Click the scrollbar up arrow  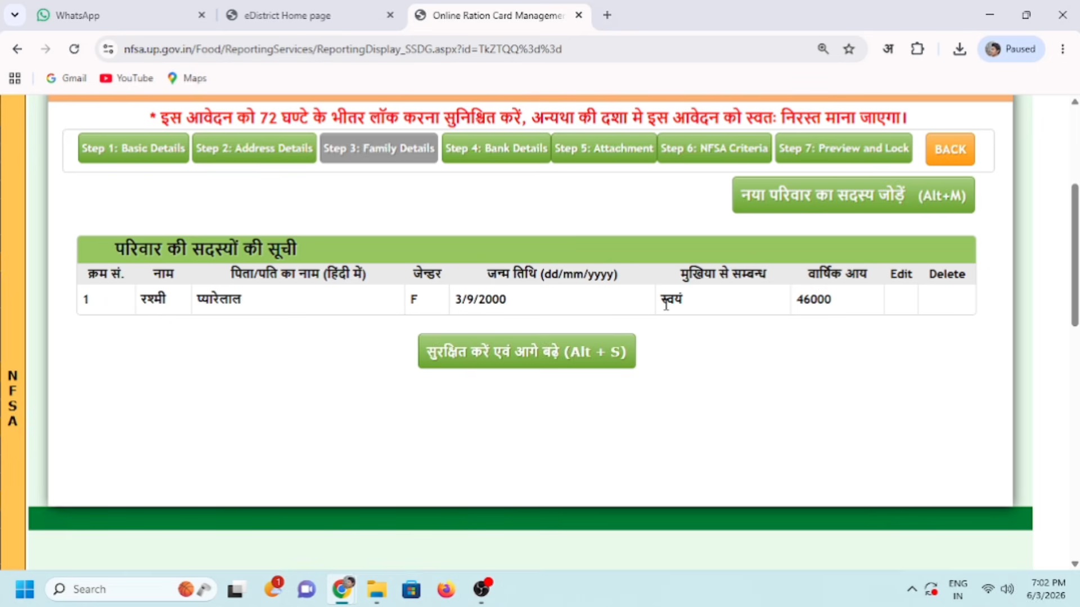click(1074, 102)
